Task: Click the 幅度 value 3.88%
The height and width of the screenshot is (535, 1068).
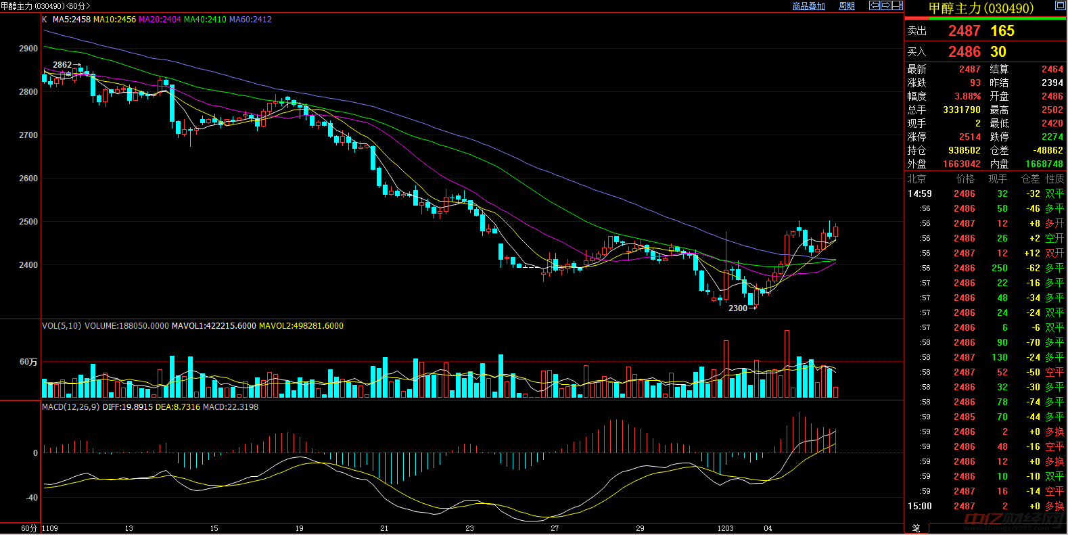Action: click(x=968, y=96)
